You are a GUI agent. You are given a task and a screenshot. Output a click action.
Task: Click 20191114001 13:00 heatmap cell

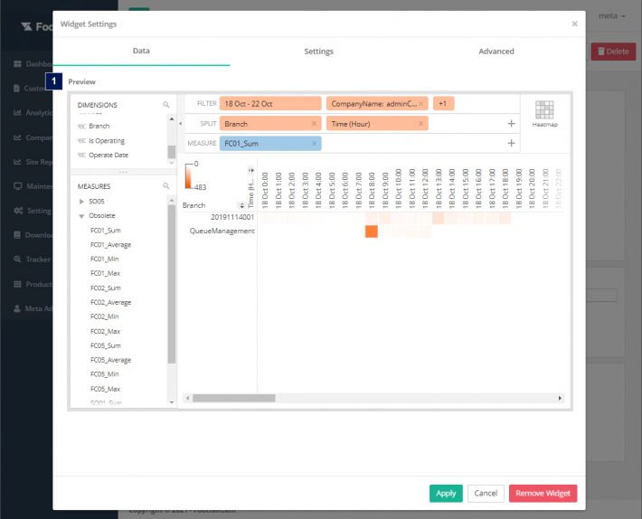click(439, 218)
